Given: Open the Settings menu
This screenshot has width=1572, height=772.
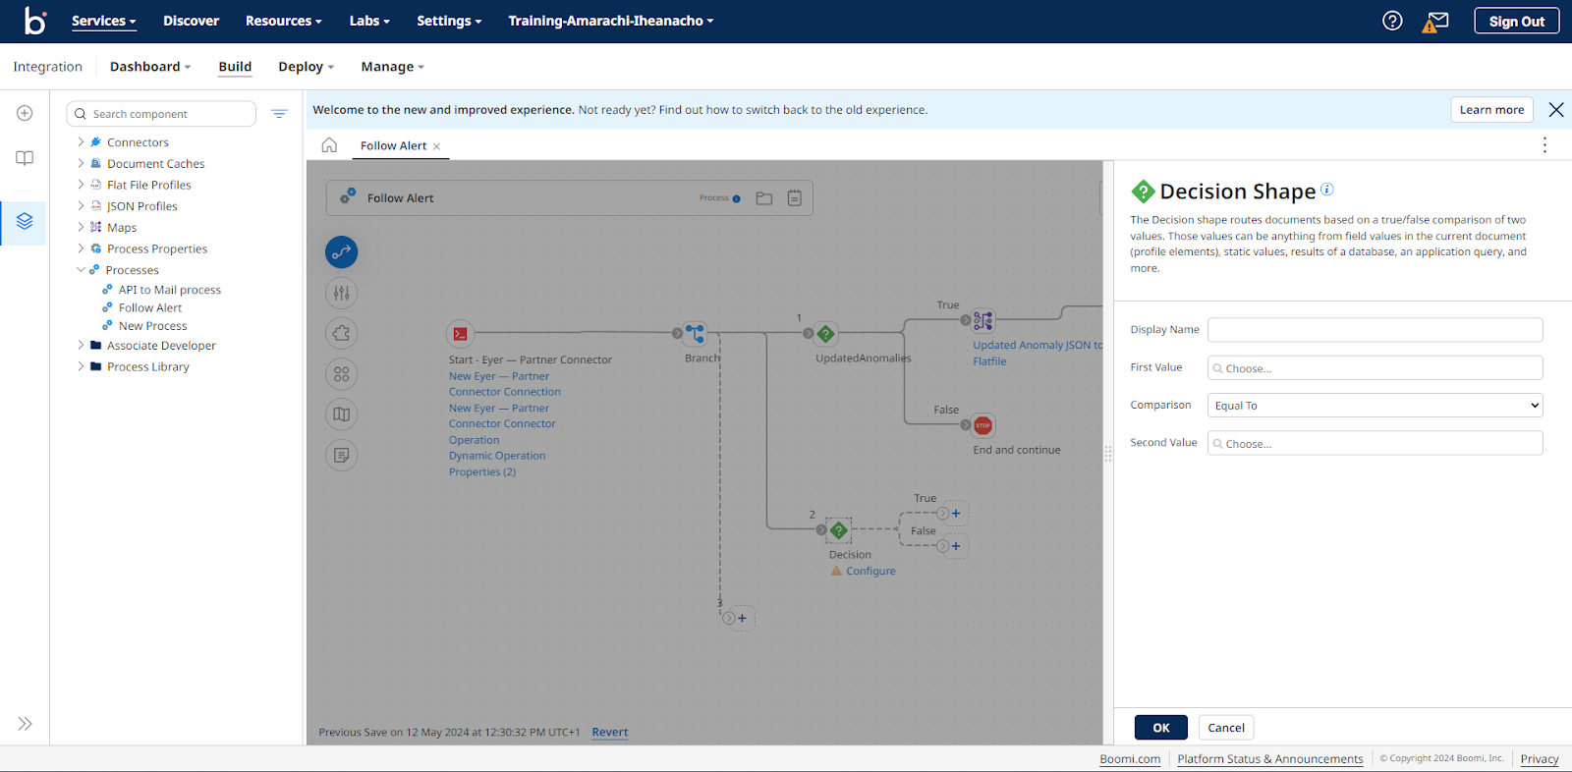Looking at the screenshot, I should 449,21.
